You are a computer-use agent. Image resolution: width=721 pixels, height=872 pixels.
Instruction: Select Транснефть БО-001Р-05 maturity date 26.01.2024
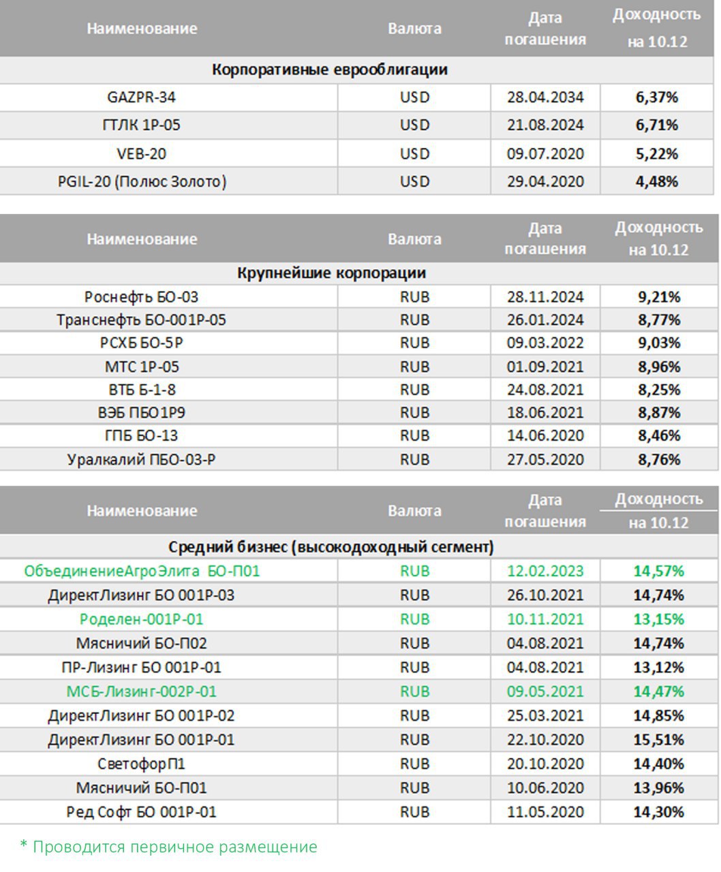(545, 320)
